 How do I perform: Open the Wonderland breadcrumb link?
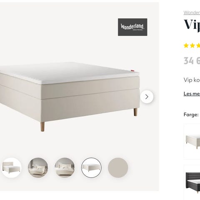[192, 12]
